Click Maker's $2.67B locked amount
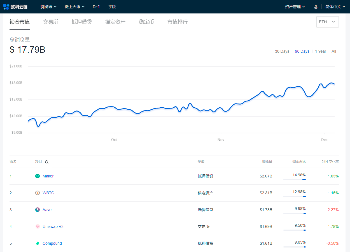 point(266,176)
